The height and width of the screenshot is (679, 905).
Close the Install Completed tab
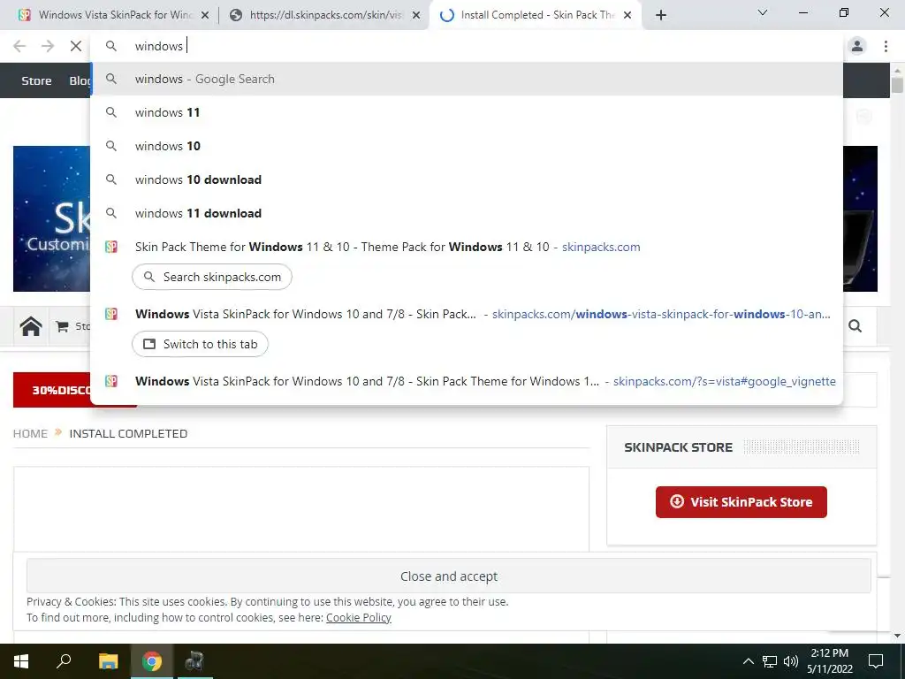[627, 16]
